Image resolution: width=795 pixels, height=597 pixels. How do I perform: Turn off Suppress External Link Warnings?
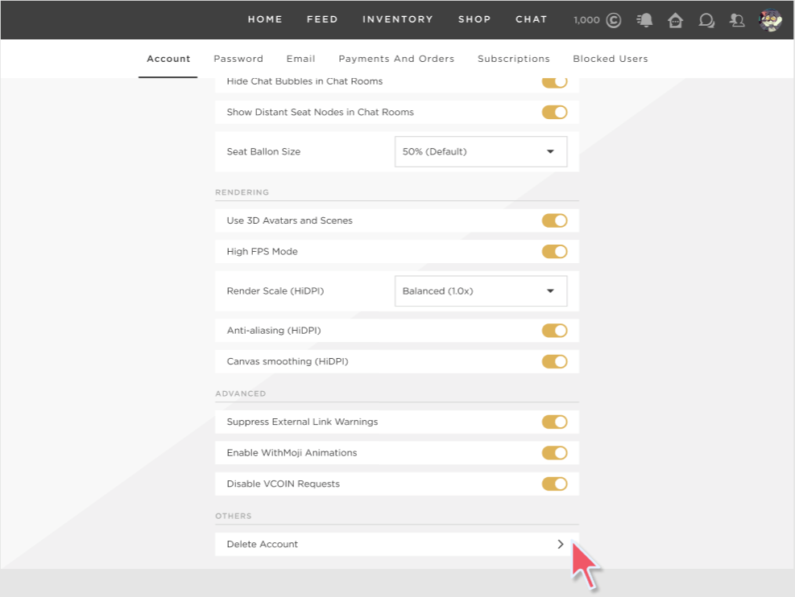coord(554,422)
